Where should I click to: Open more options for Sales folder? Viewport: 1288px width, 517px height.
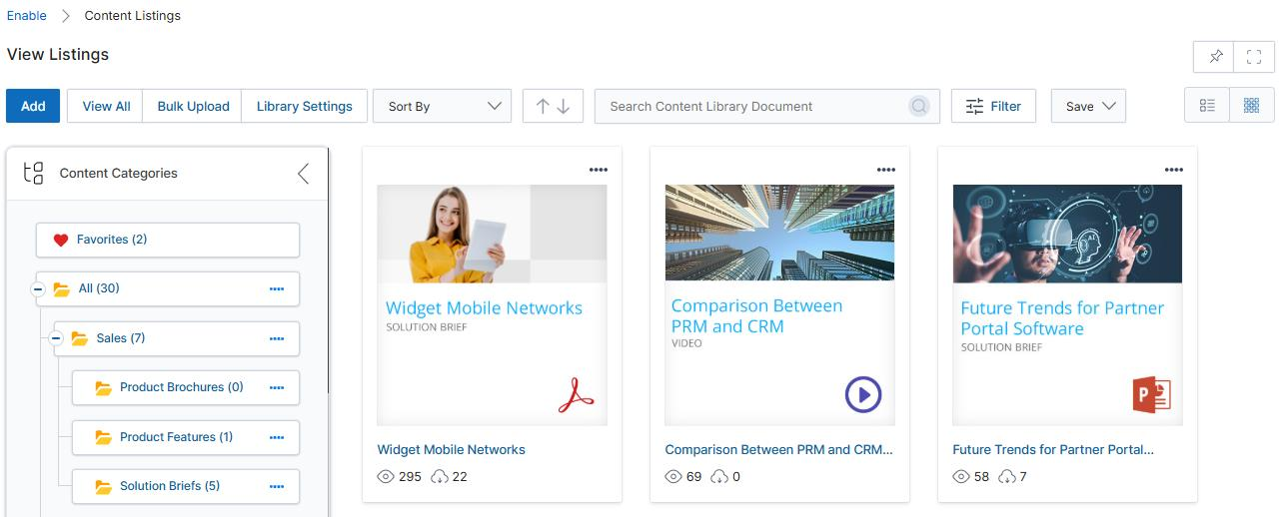277,339
